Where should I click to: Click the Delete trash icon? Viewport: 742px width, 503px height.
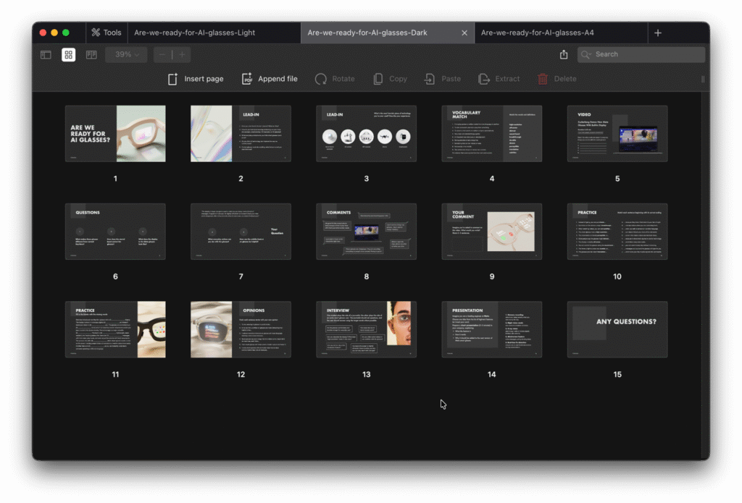543,79
